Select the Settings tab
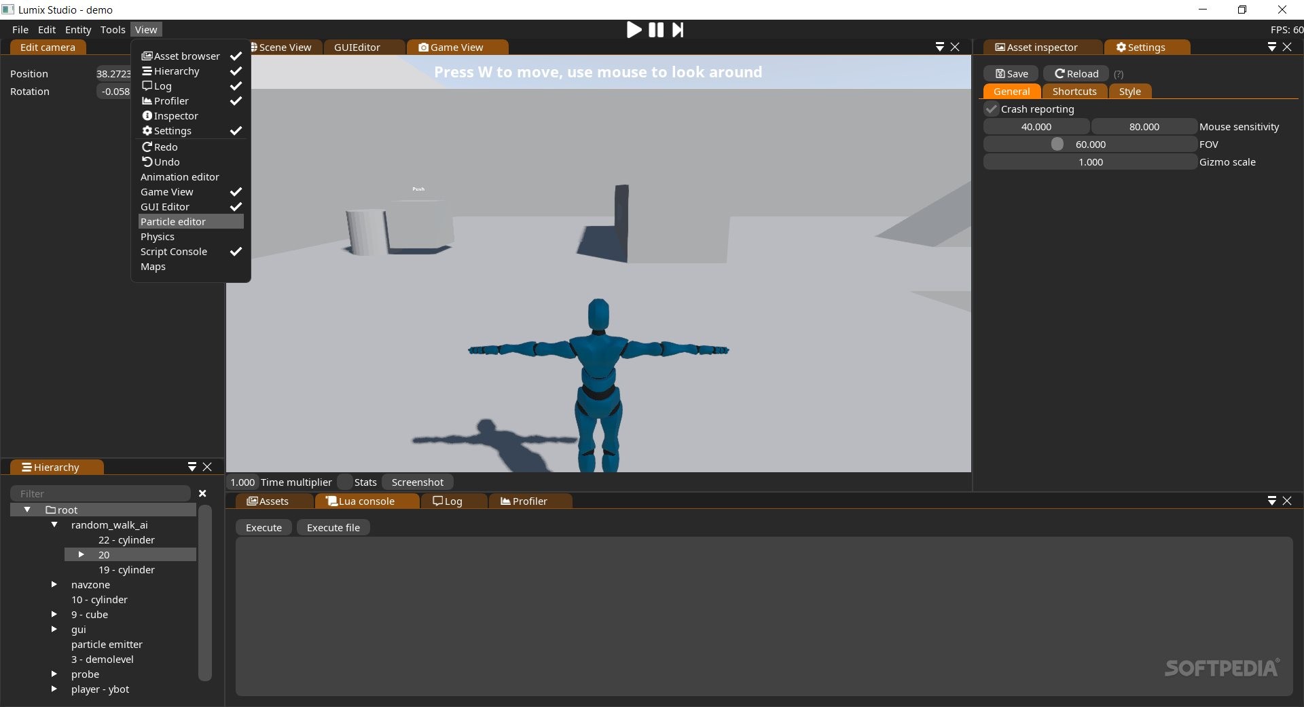This screenshot has width=1304, height=707. click(x=1146, y=47)
